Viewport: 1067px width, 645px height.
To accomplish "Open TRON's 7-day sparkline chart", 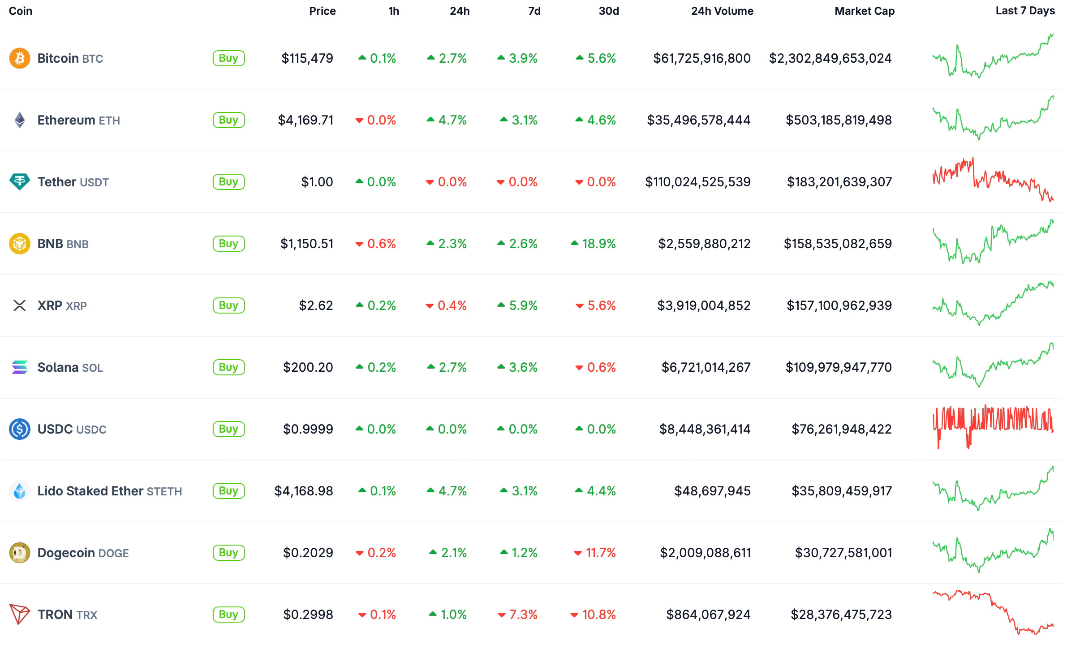I will tap(993, 613).
